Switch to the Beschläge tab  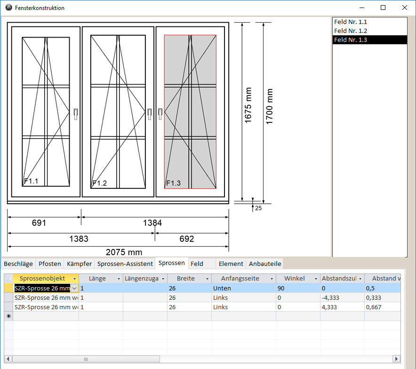[x=18, y=264]
